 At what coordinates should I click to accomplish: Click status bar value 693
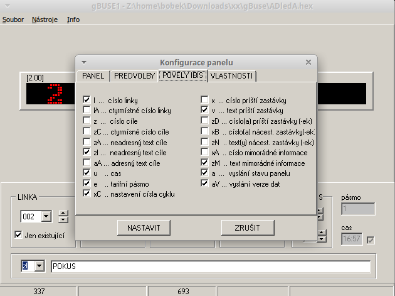tap(183, 291)
